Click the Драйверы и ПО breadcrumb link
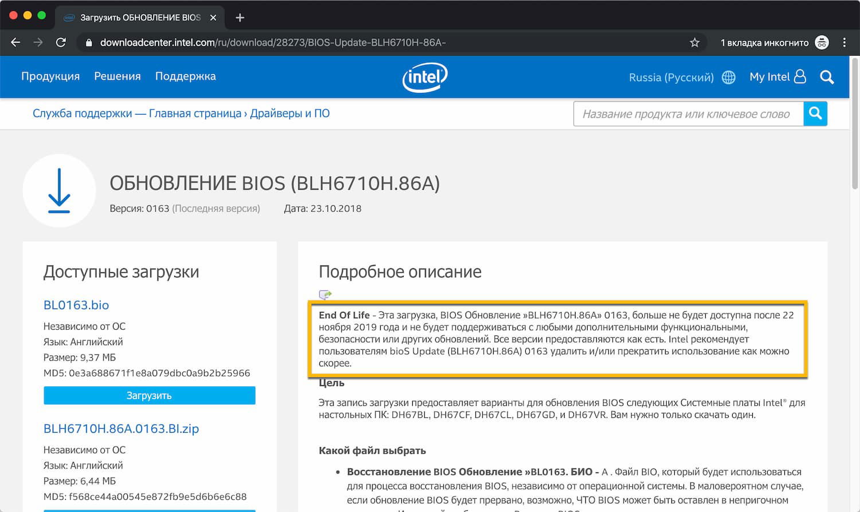Screen dimensions: 860x512 [290, 113]
